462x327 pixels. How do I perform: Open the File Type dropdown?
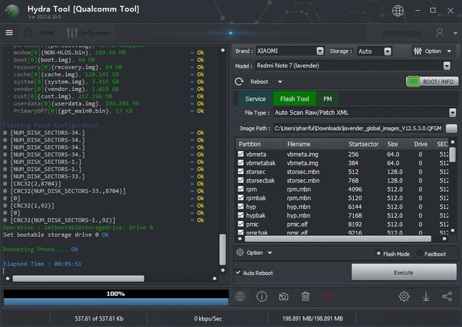click(453, 113)
